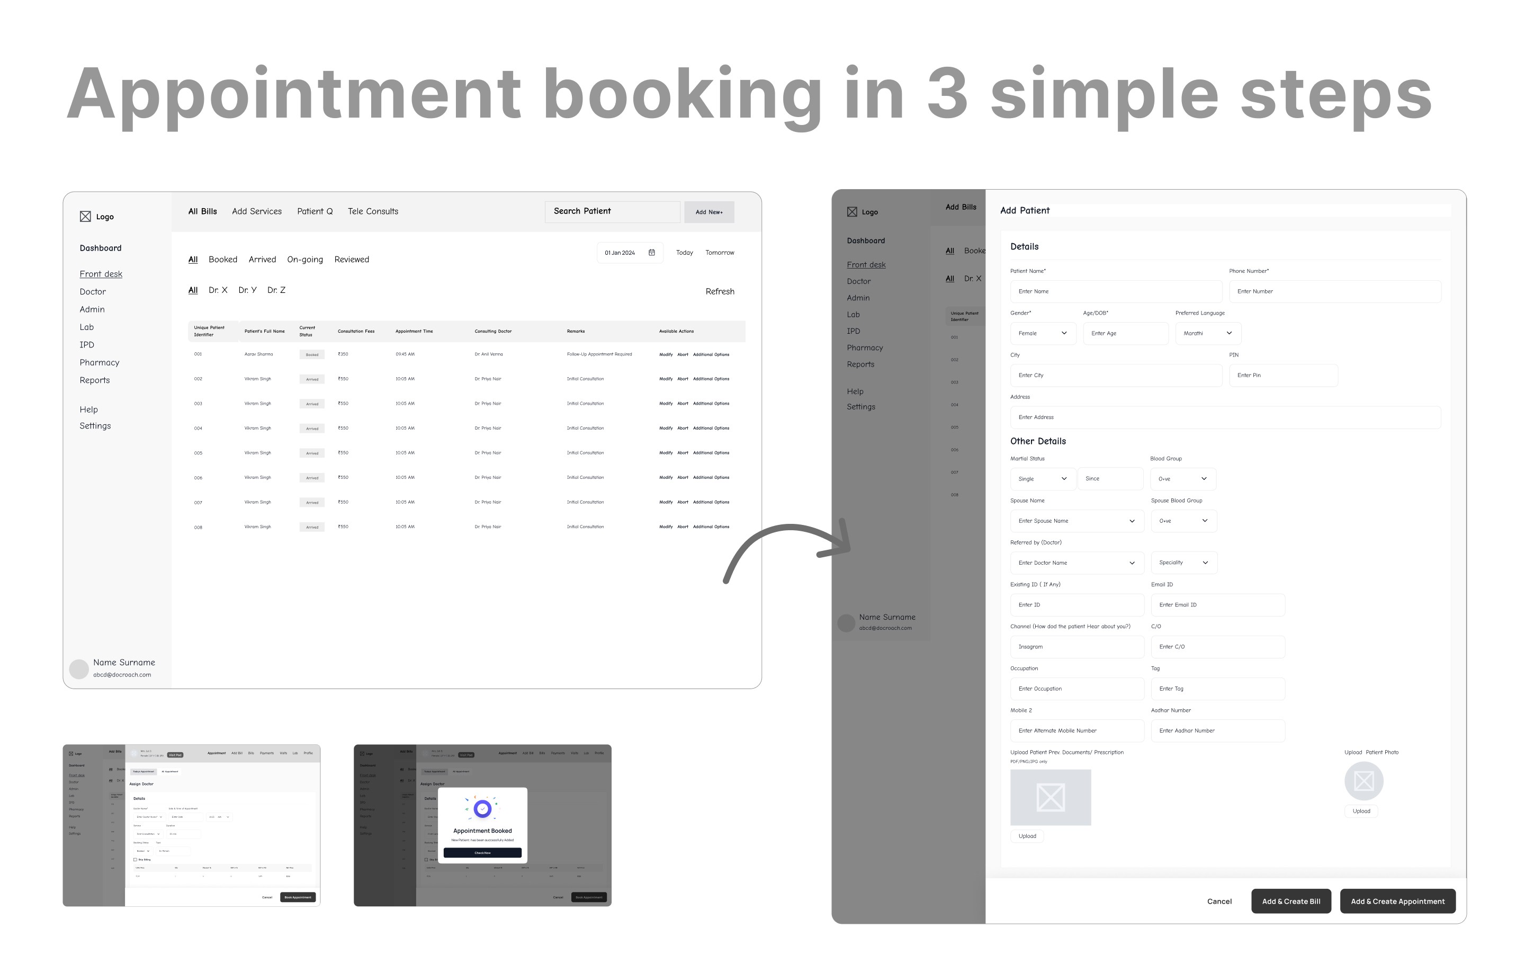
Task: Click the patient photo placeholder icon
Action: (1363, 781)
